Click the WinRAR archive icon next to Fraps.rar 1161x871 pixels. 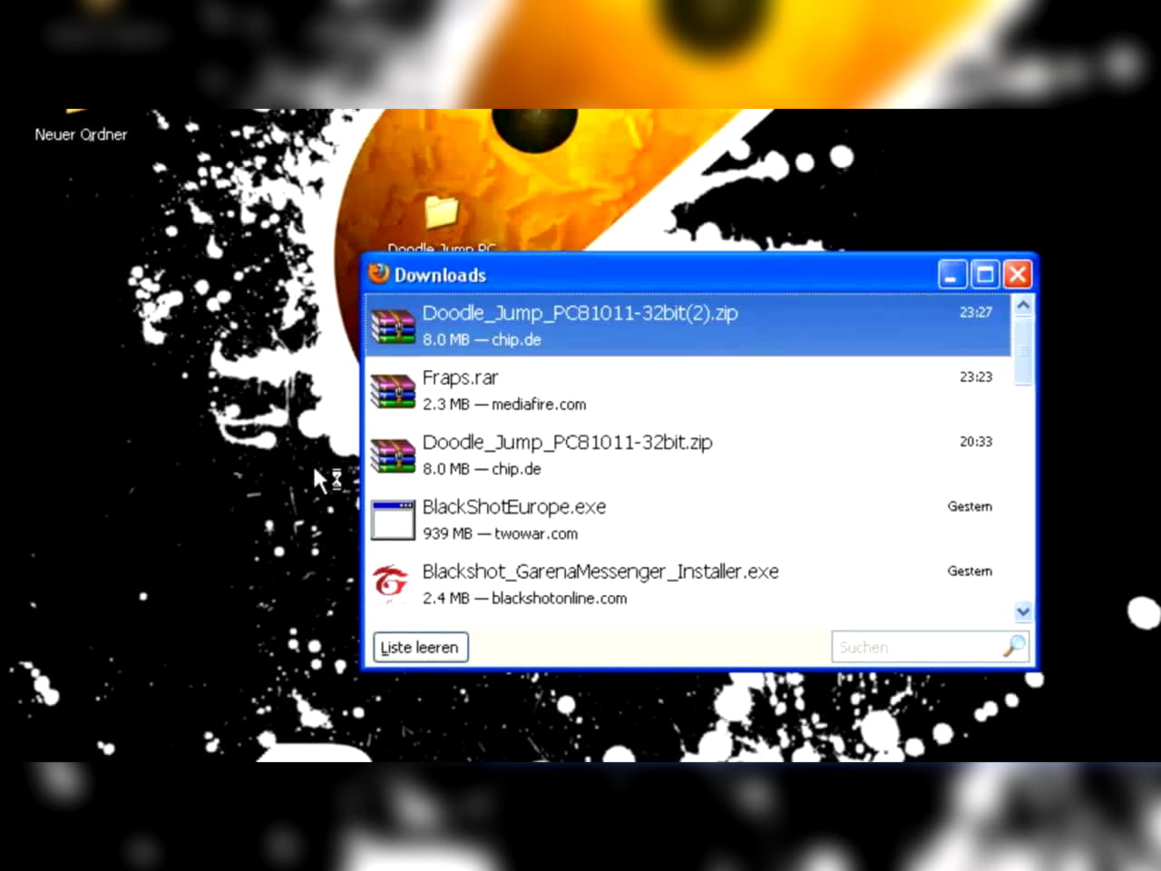pyautogui.click(x=394, y=391)
